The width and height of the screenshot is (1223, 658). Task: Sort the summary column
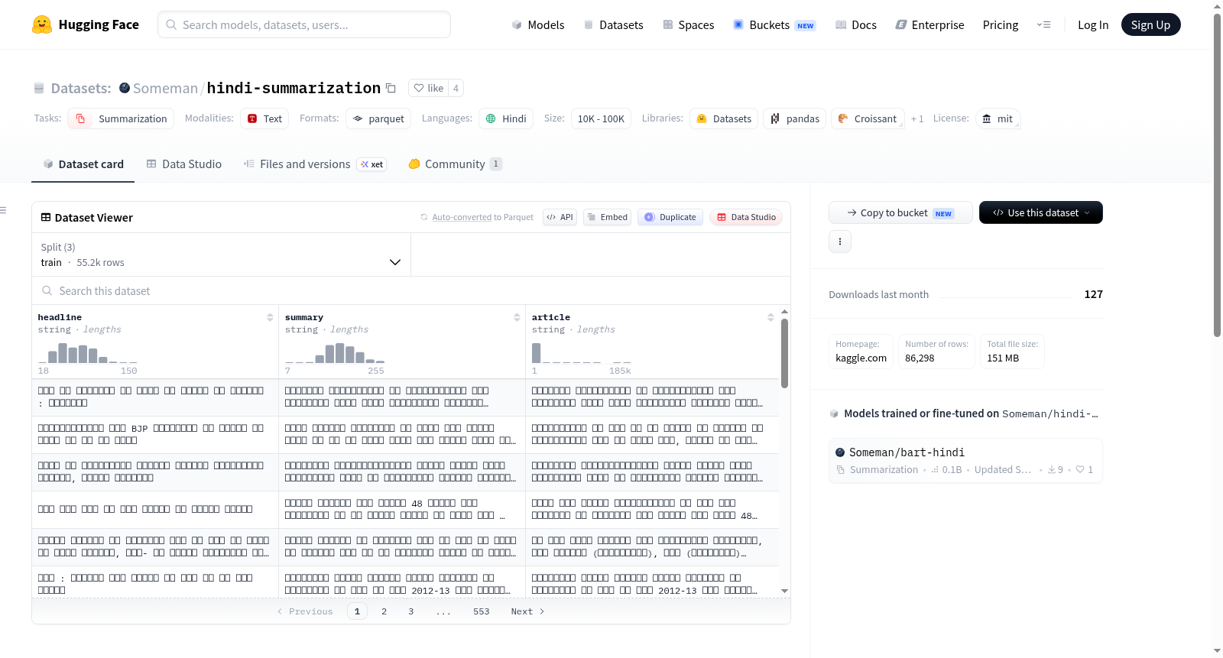coord(517,317)
